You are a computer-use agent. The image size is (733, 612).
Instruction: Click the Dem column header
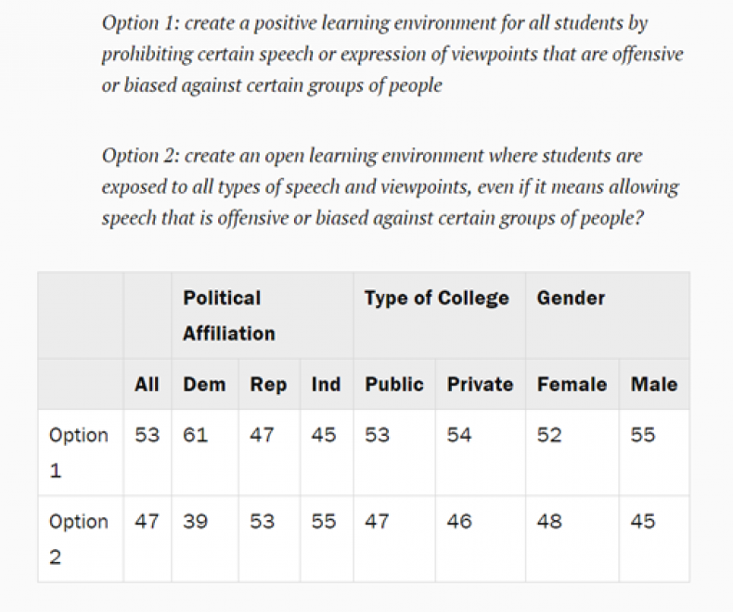[205, 385]
